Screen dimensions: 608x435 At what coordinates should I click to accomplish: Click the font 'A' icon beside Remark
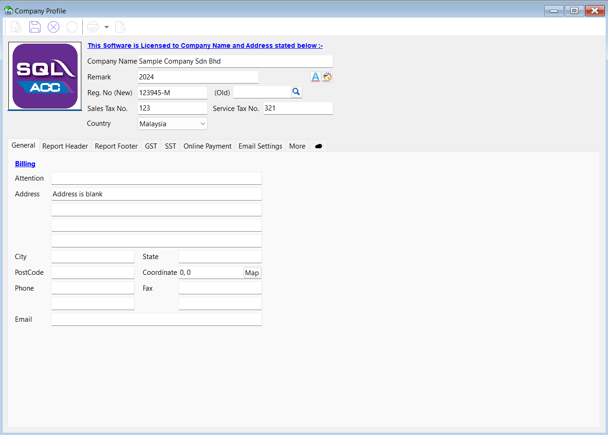[x=315, y=77]
